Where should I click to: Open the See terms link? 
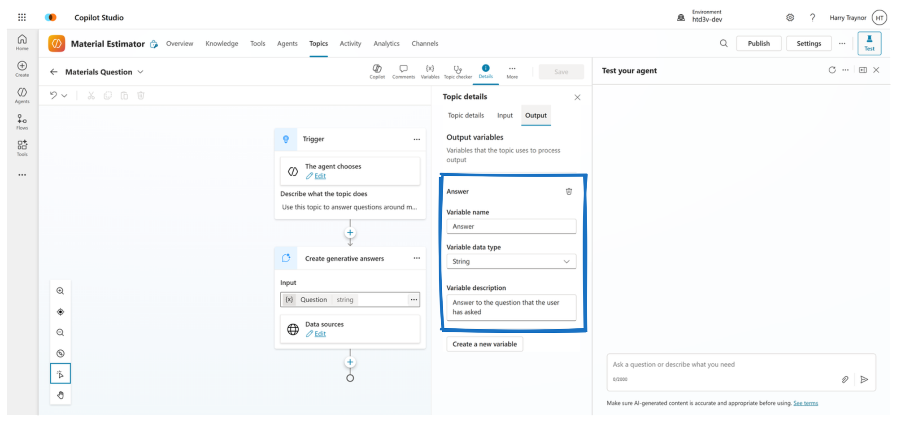click(x=806, y=403)
